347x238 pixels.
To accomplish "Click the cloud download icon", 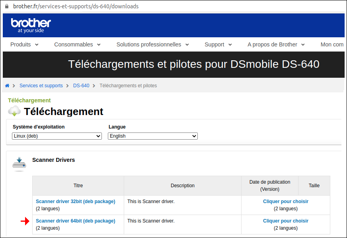I will click(x=14, y=111).
